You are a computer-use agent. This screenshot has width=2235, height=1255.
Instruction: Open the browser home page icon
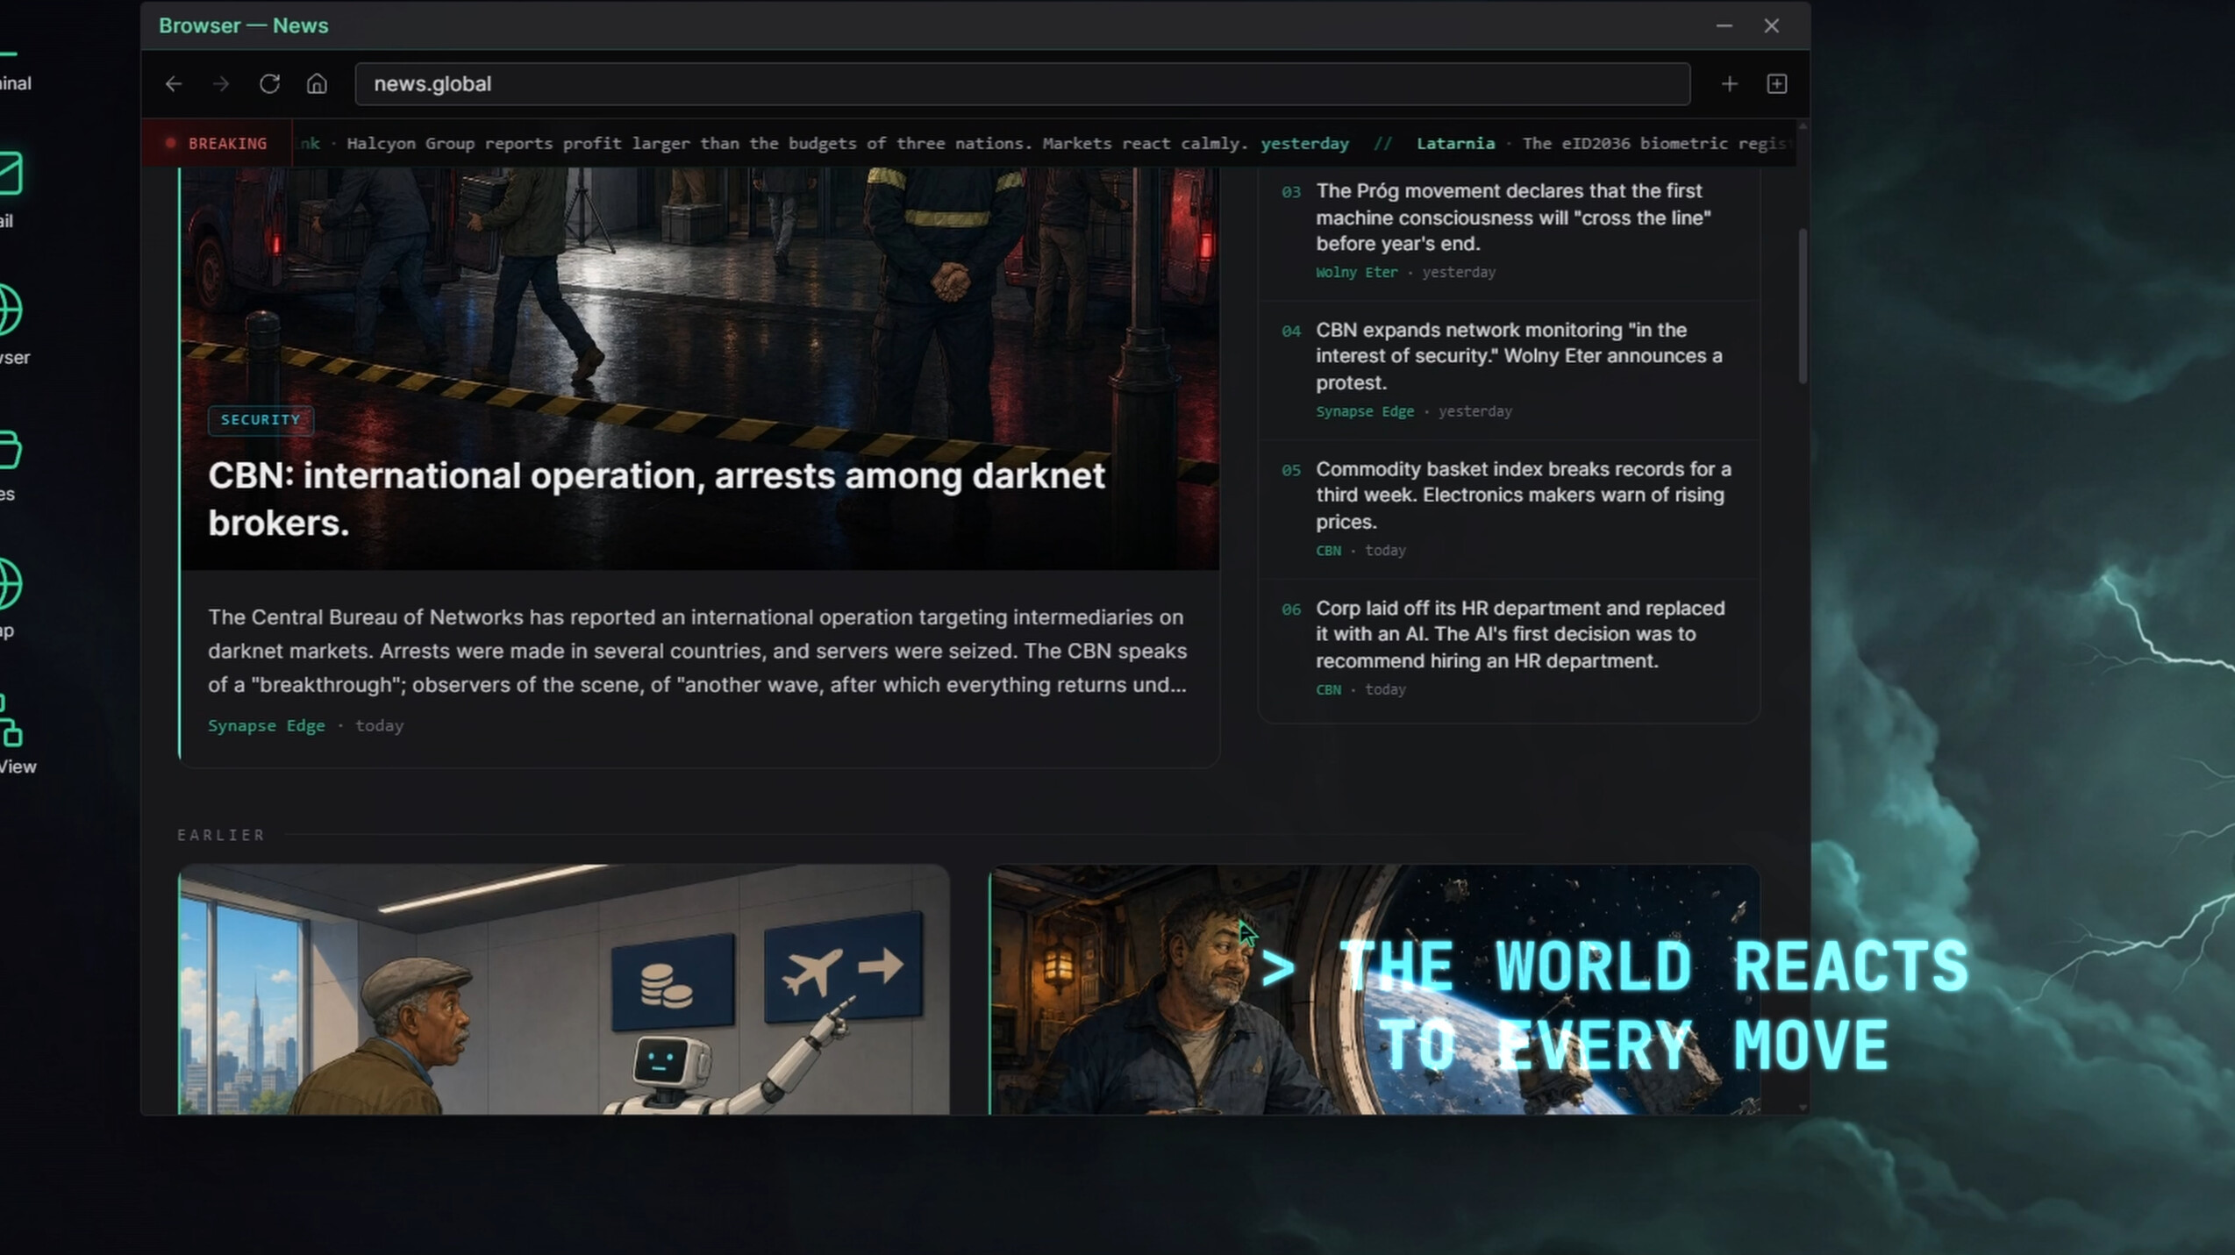tap(317, 84)
